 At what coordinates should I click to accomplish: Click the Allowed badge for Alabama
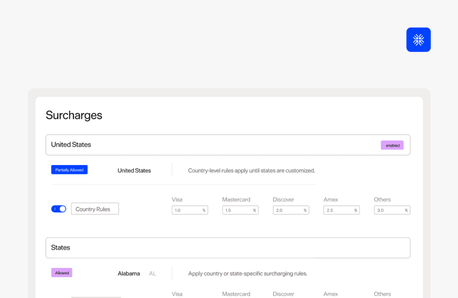click(x=62, y=272)
